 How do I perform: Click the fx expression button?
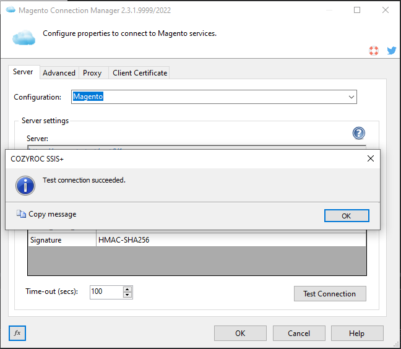(17, 333)
